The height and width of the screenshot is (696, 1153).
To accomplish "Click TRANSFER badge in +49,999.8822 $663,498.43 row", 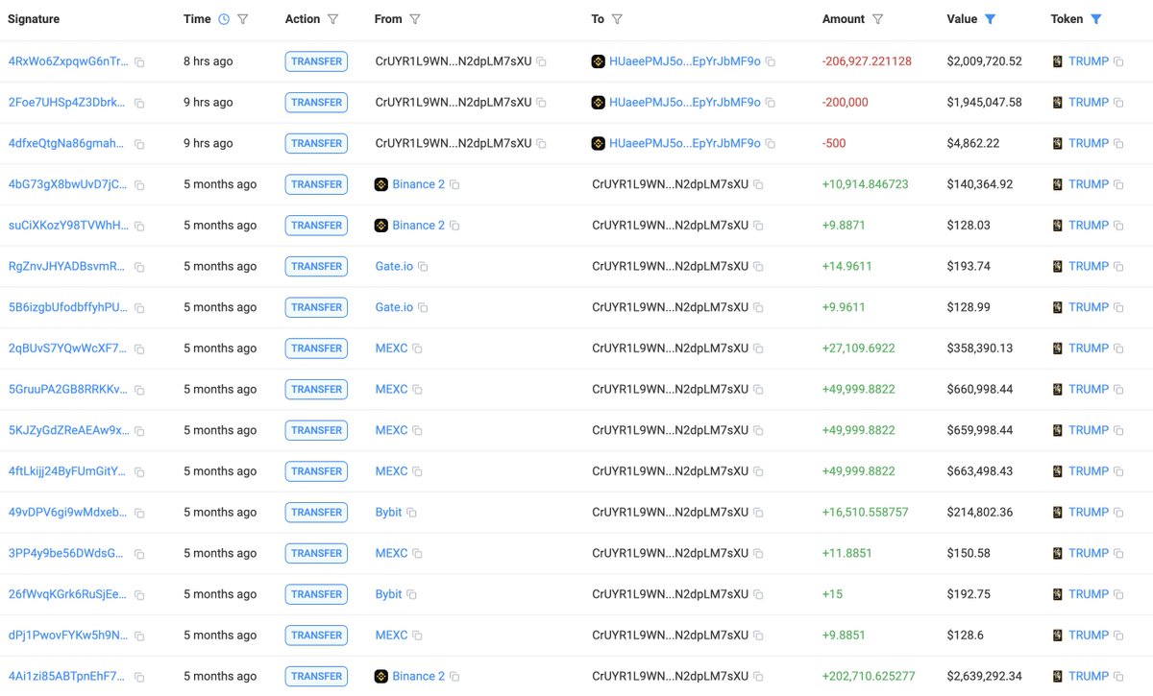I will 316,471.
